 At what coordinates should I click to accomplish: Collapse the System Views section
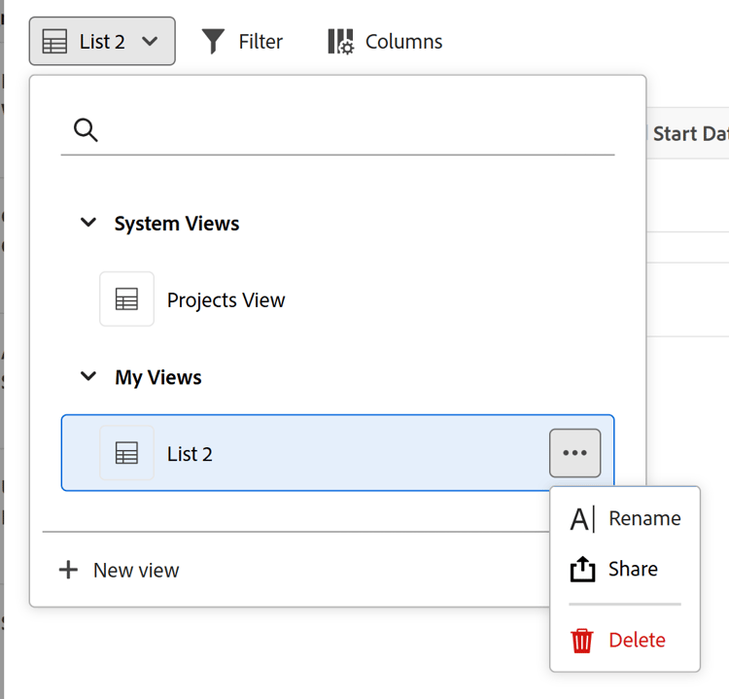[x=88, y=223]
